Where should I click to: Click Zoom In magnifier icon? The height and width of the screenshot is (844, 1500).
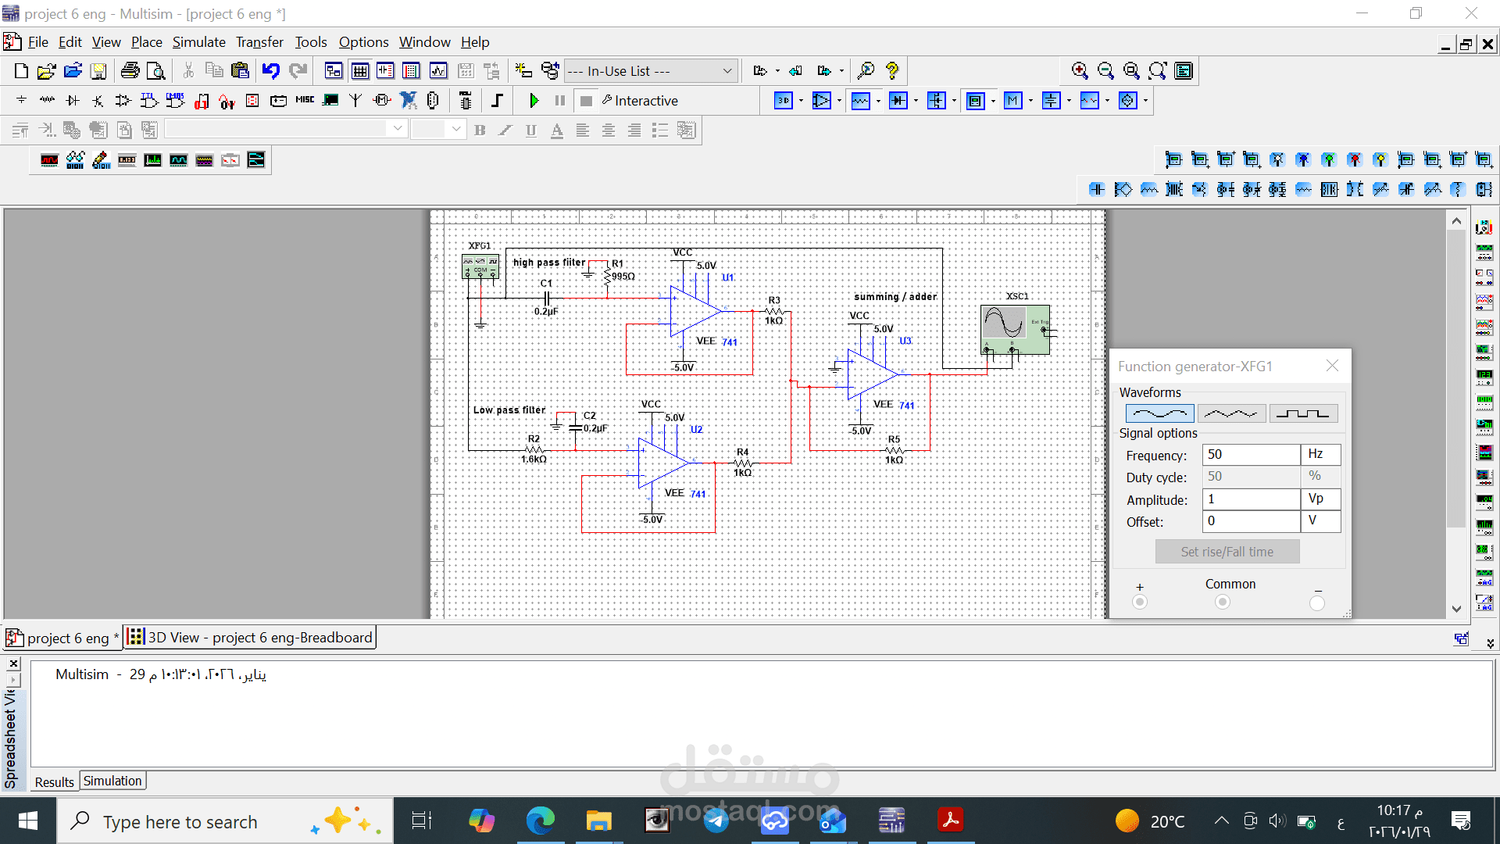coord(1080,71)
